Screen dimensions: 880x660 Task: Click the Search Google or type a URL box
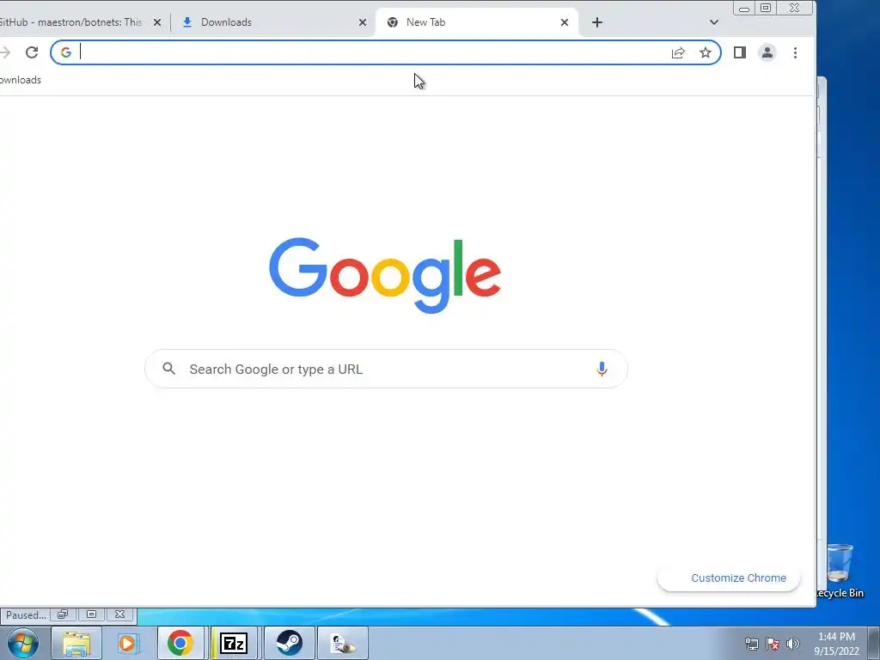coord(386,369)
